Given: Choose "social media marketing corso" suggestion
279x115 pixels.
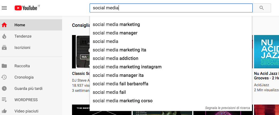Looking at the screenshot, I should 171,101.
